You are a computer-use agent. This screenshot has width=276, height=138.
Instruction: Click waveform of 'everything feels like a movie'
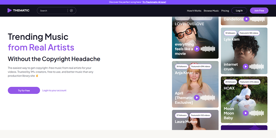(x=208, y=49)
